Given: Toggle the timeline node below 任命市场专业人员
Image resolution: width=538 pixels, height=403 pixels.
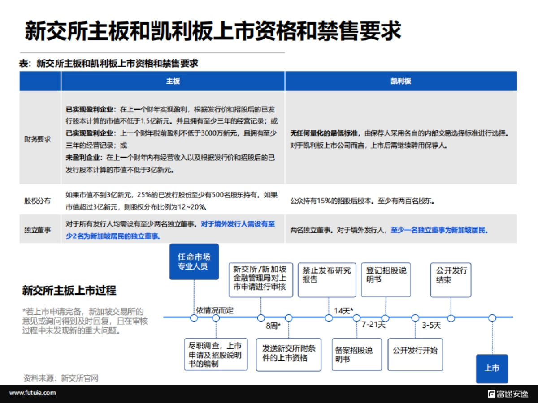Looking at the screenshot, I should coord(194,318).
